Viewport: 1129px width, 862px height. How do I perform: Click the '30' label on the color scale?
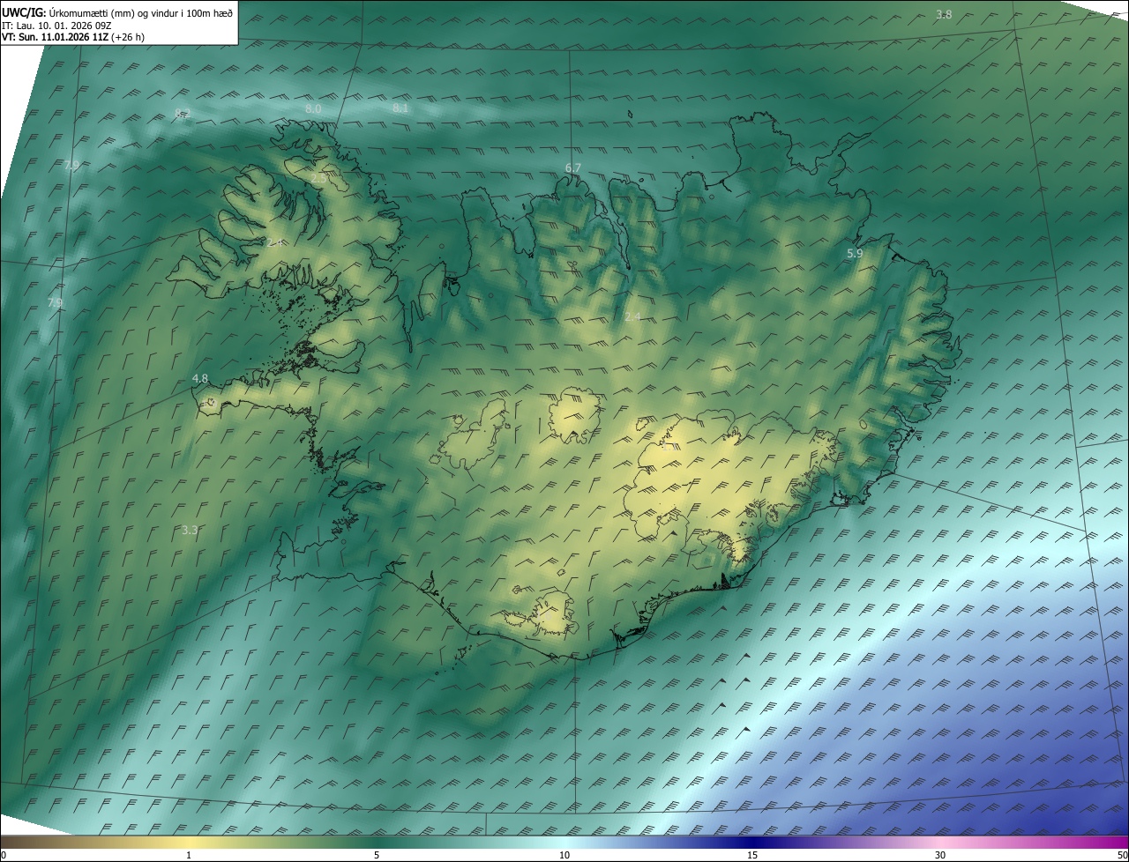[x=940, y=855]
